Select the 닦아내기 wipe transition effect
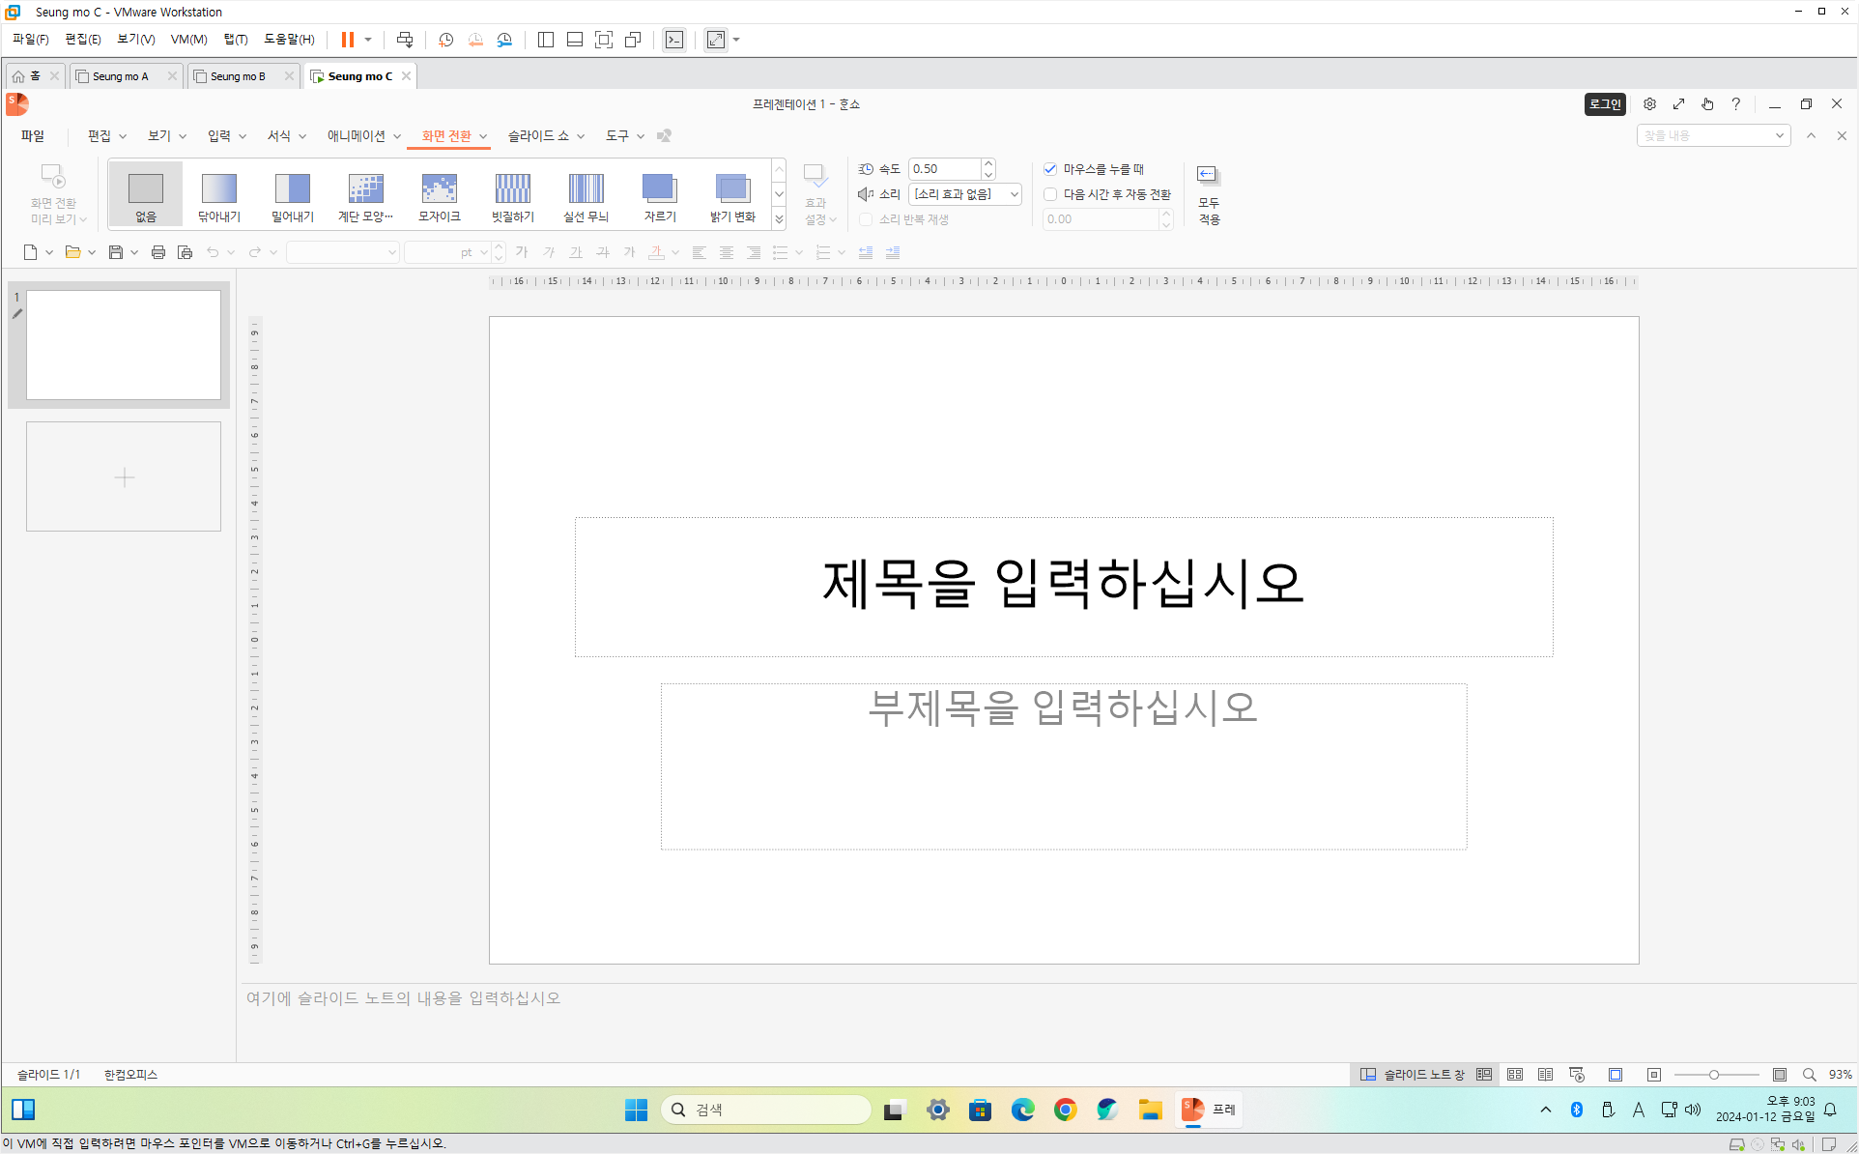1859x1154 pixels. [219, 195]
